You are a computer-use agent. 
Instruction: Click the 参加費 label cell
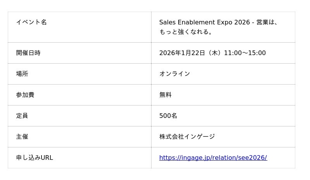[x=25, y=95]
